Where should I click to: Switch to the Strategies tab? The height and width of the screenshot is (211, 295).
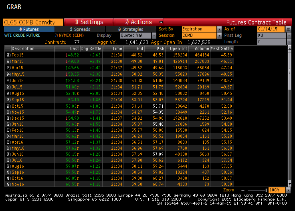tap(131, 29)
